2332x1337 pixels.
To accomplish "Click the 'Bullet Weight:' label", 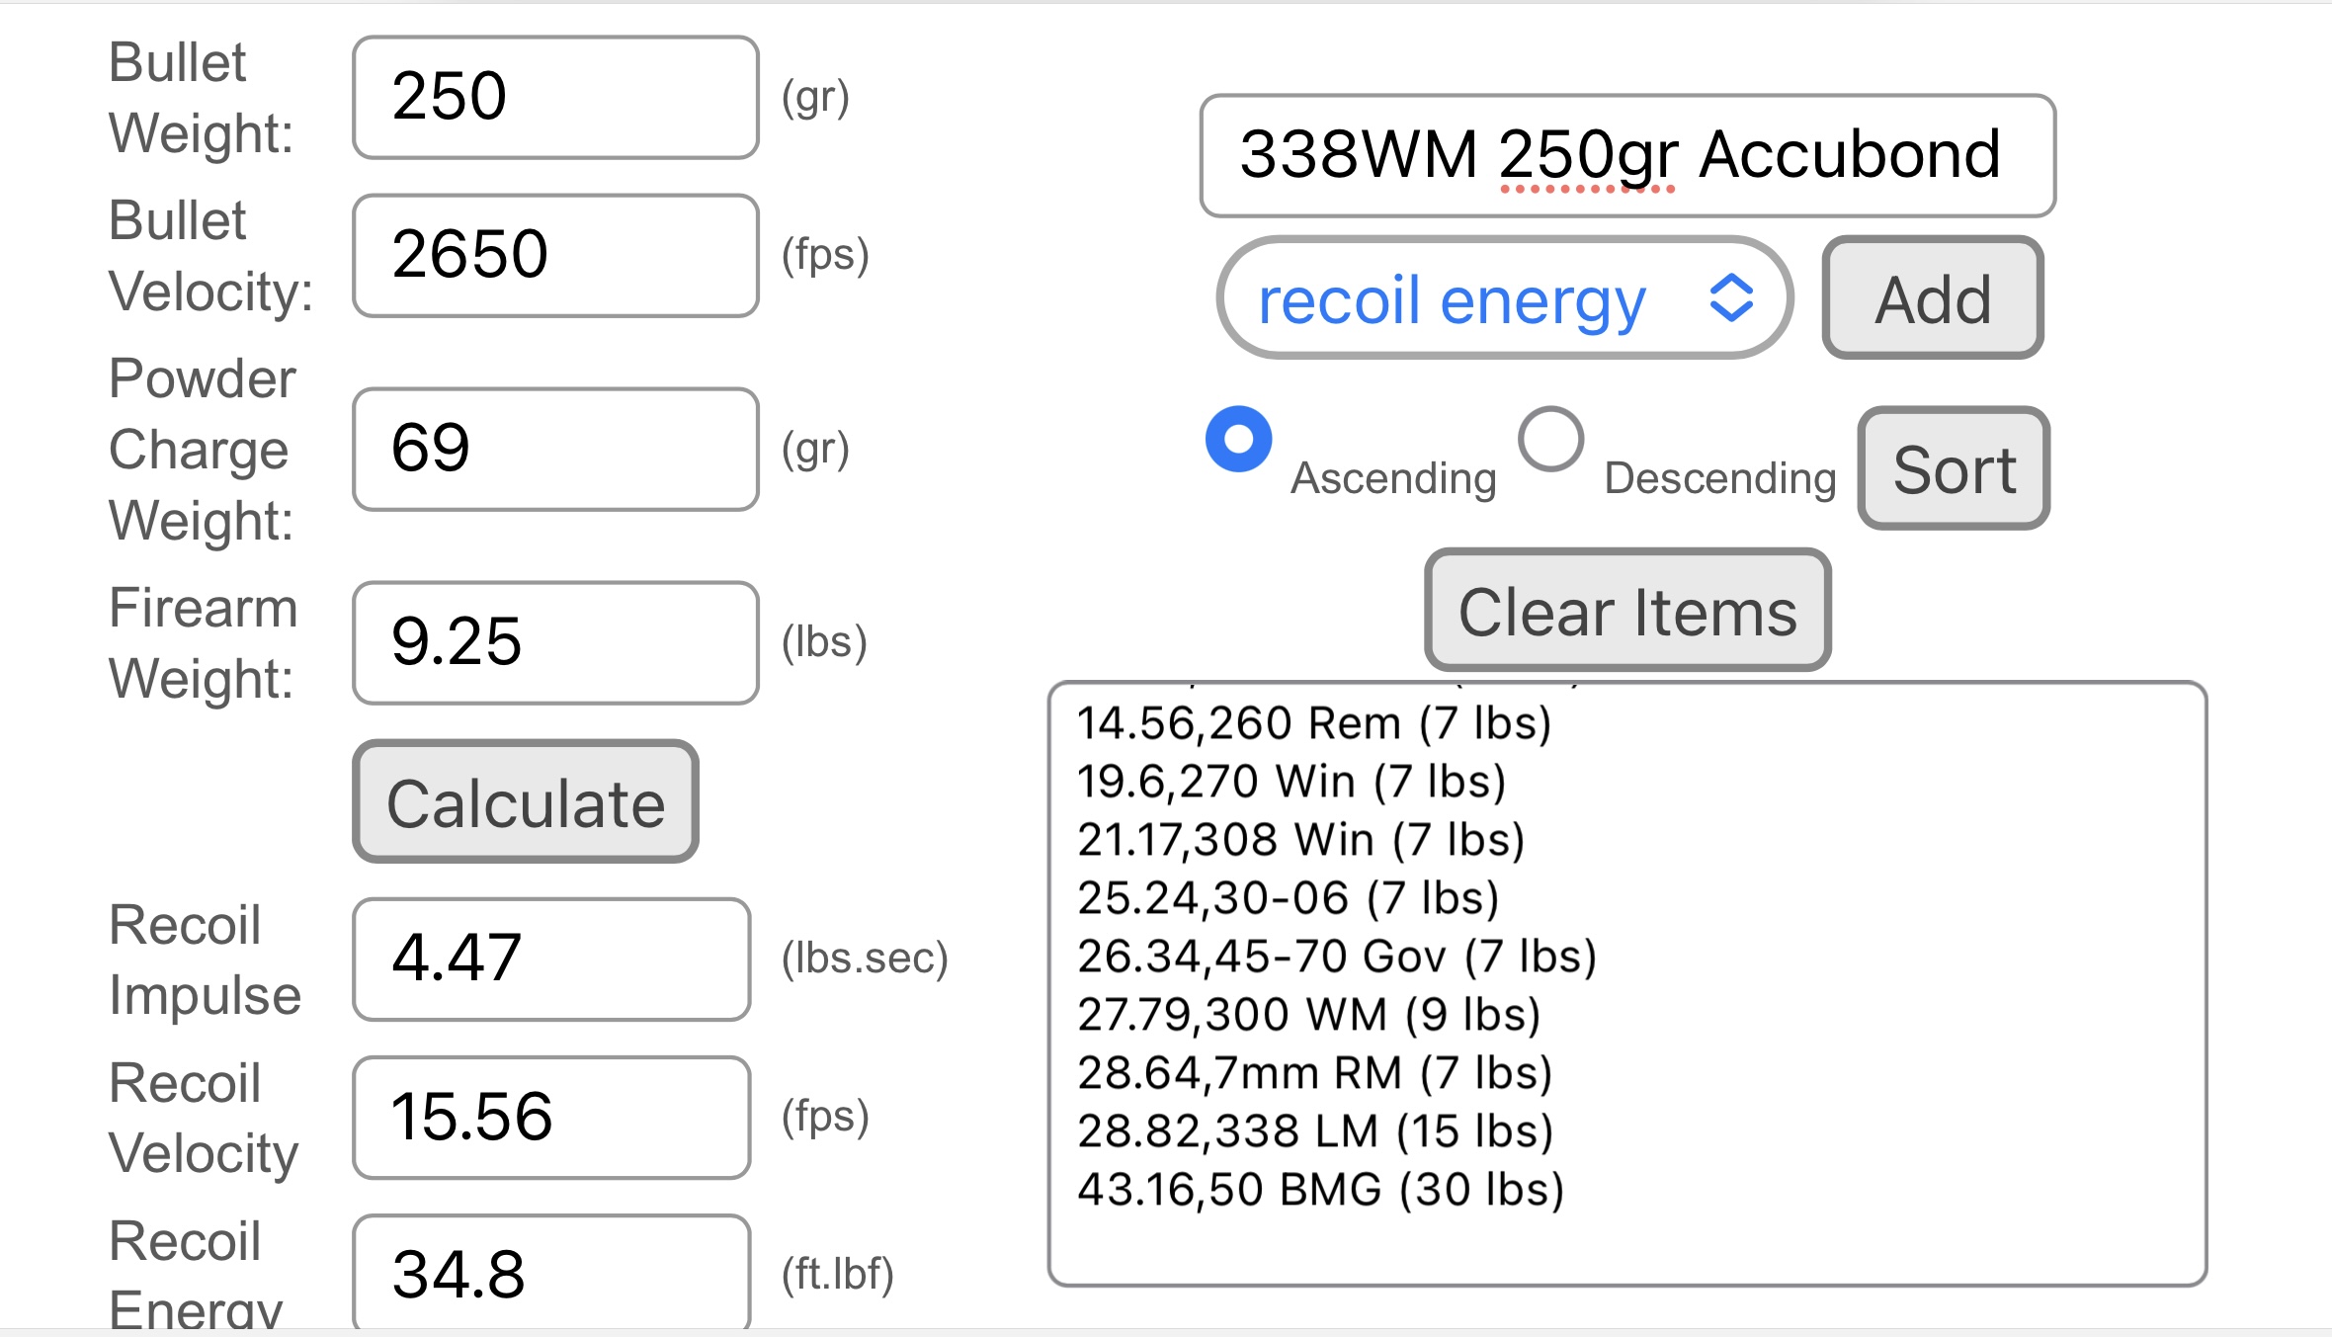I will [201, 98].
